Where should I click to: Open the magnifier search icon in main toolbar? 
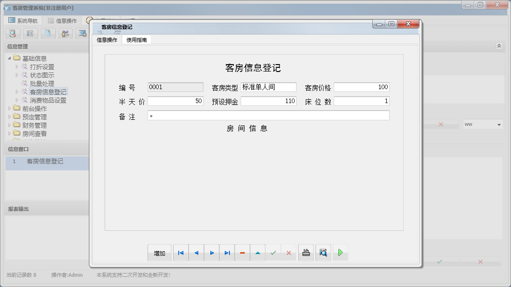[13, 33]
